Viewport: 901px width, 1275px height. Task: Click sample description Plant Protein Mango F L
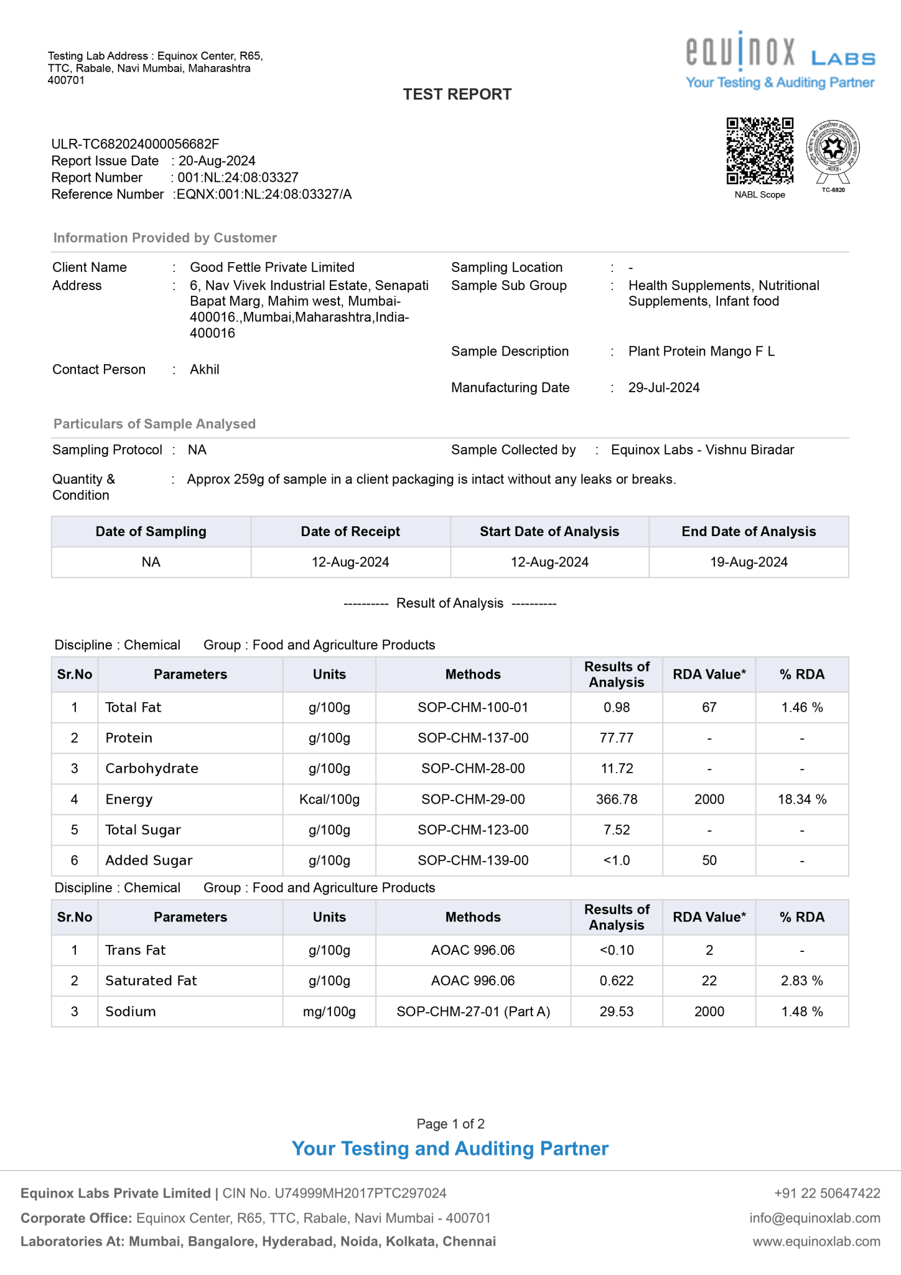pos(701,351)
